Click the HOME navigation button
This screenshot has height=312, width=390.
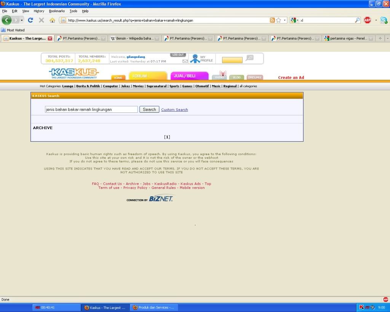click(118, 78)
